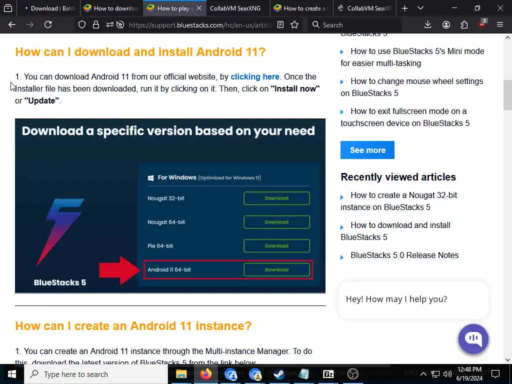Image resolution: width=512 pixels, height=384 pixels.
Task: Click the address bar URL field
Action: [x=200, y=25]
